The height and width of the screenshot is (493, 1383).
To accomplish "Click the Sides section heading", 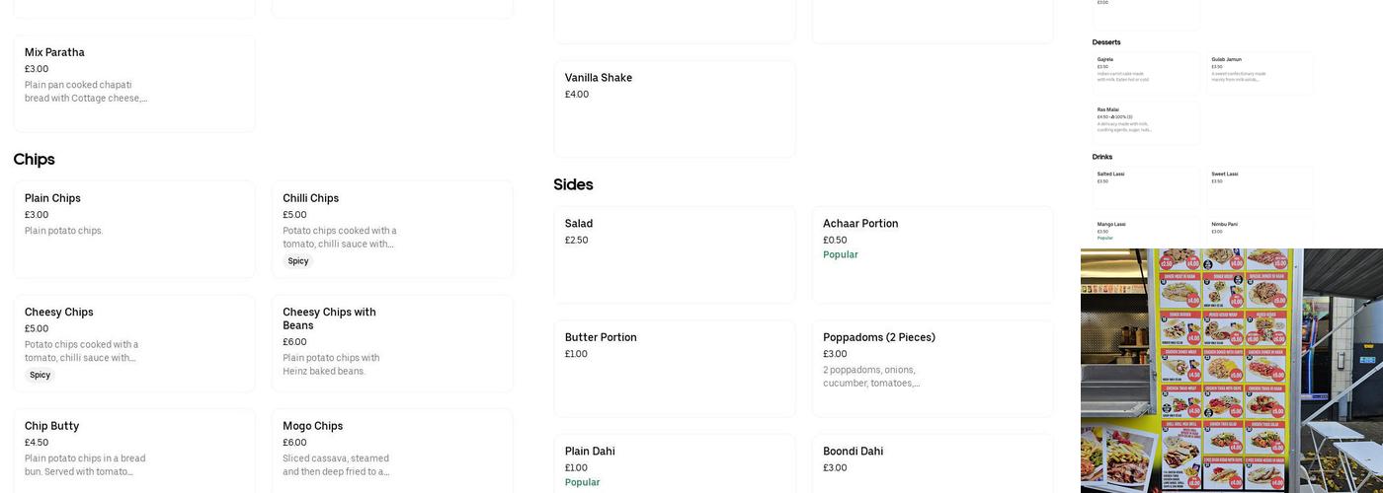I will 573,184.
